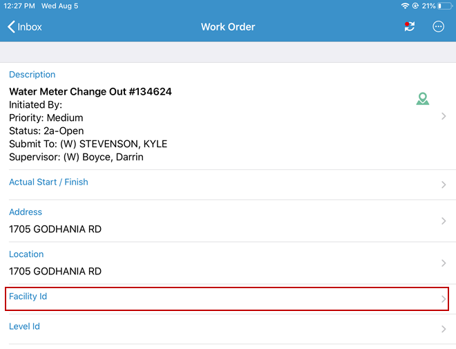Tap the Status: 2a-Open line
Image resolution: width=456 pixels, height=349 pixels.
(46, 131)
